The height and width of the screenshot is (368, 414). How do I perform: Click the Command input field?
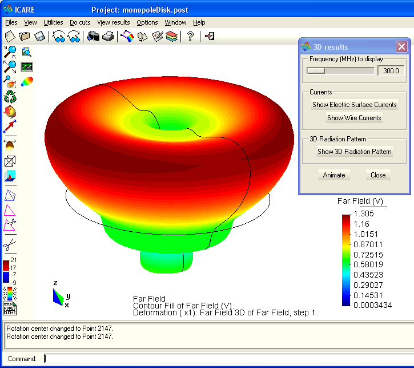228,359
